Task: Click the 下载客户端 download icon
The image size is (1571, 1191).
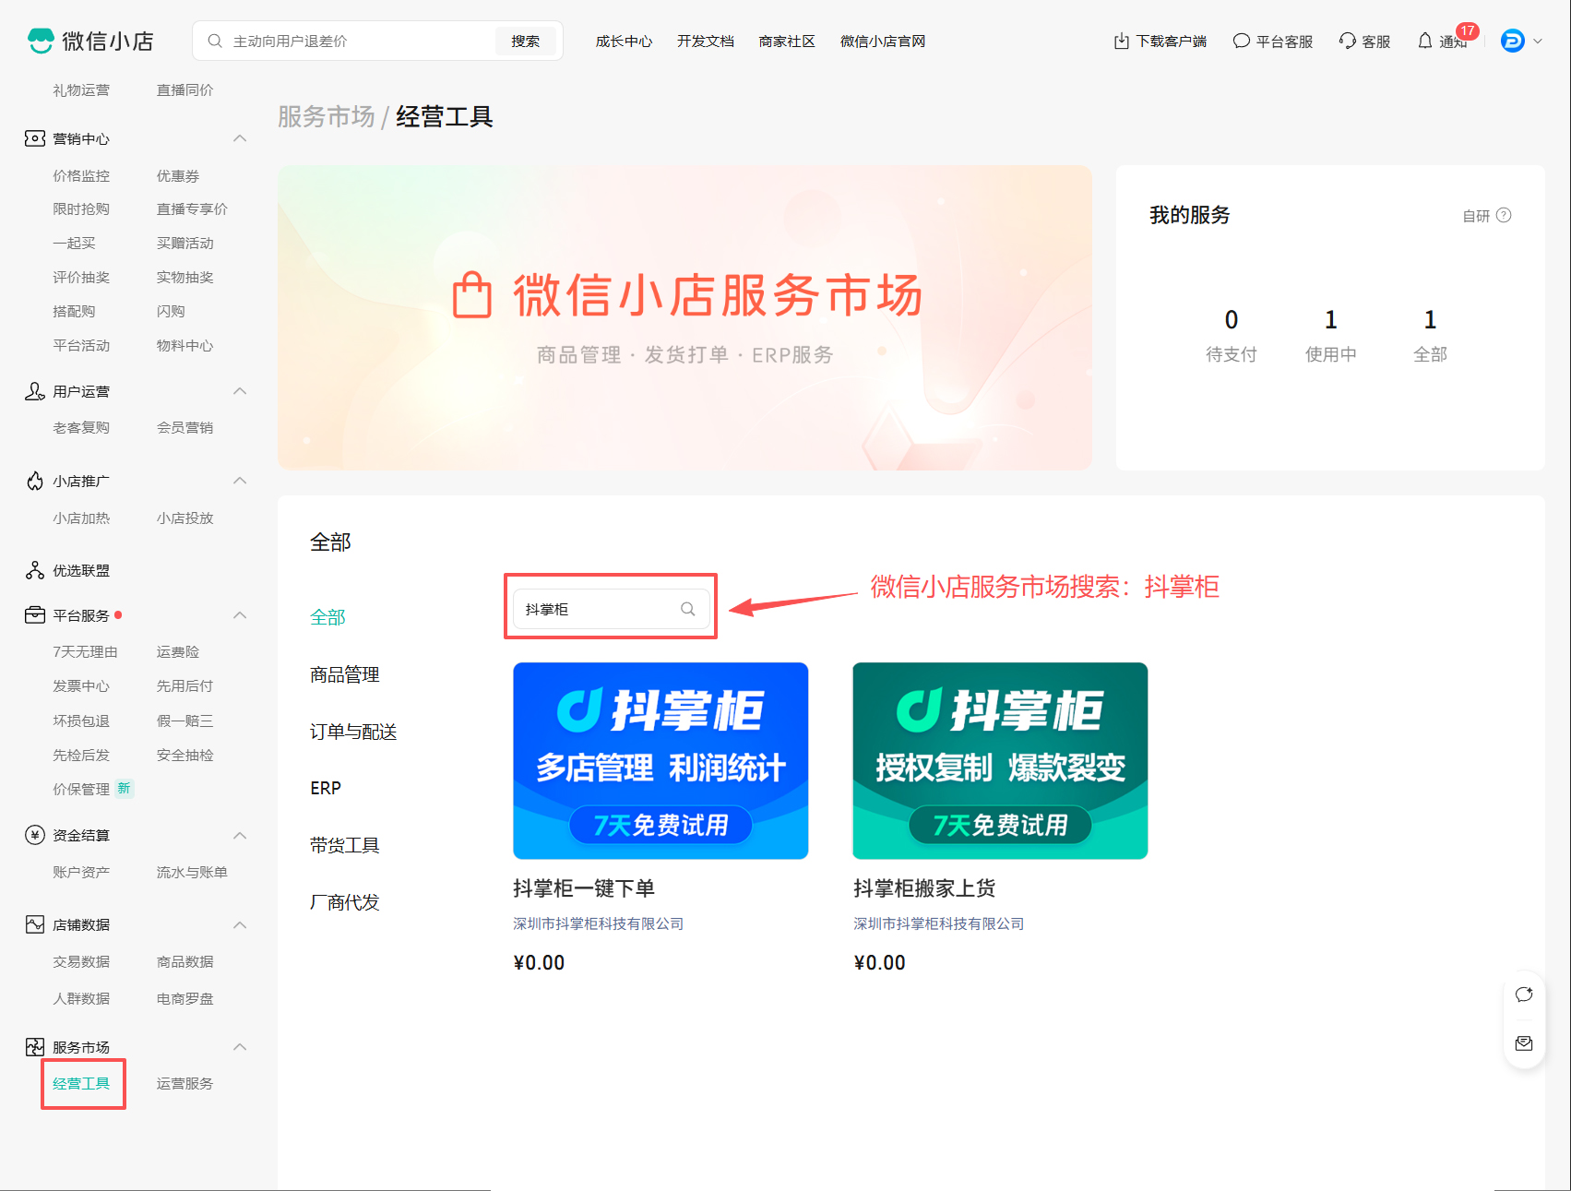Action: (x=1122, y=42)
